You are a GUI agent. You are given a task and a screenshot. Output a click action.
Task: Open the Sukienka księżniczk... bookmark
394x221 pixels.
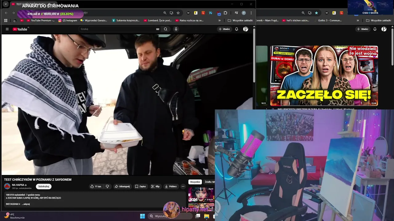[x=126, y=21]
